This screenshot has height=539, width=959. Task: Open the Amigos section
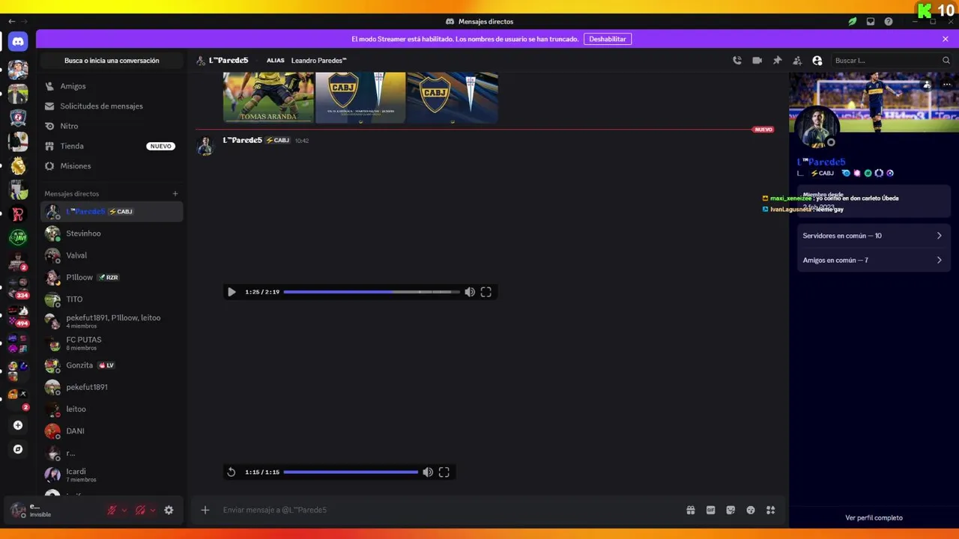point(112,86)
